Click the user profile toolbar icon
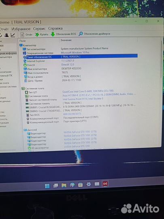Viewport: 164px width, 219px height. [6, 35]
